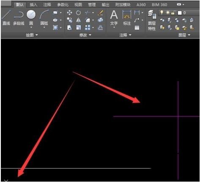This screenshot has height=182, width=200.
Task: Click the Rotate tool icon
Action: pos(78,13)
